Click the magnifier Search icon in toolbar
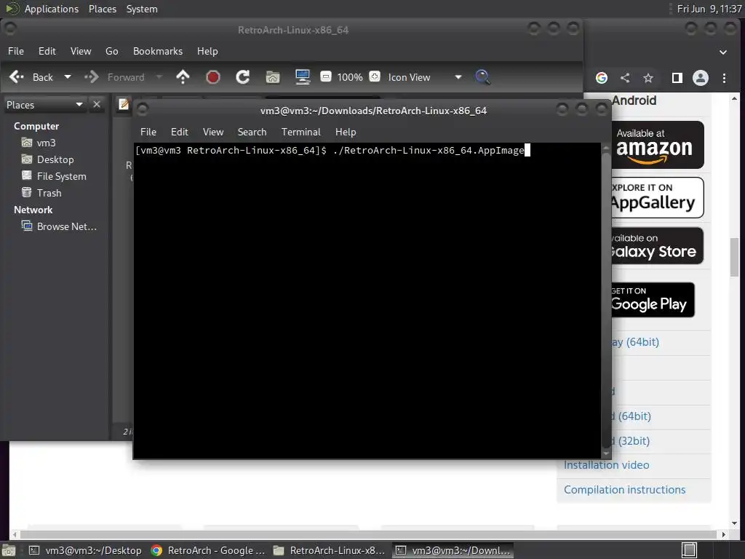The image size is (745, 559). 482,77
